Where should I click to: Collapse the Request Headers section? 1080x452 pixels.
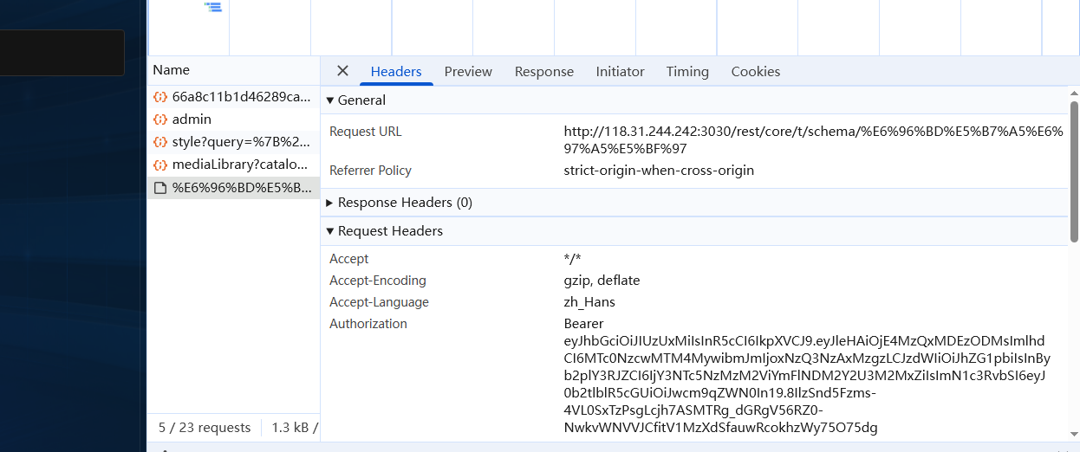click(x=330, y=231)
